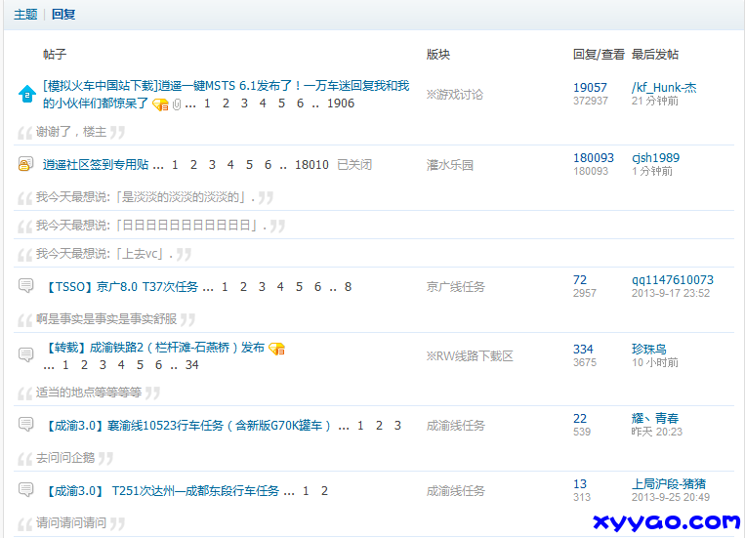Open T251次达州—成都东段行车任务 thread
This screenshot has height=538, width=745.
162,491
